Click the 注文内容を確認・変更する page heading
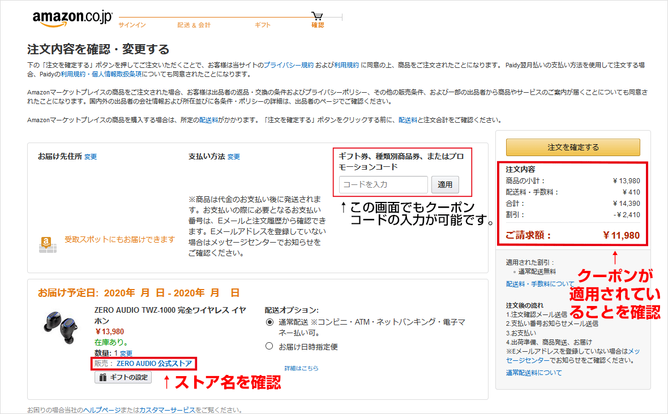This screenshot has width=668, height=414. click(x=99, y=49)
